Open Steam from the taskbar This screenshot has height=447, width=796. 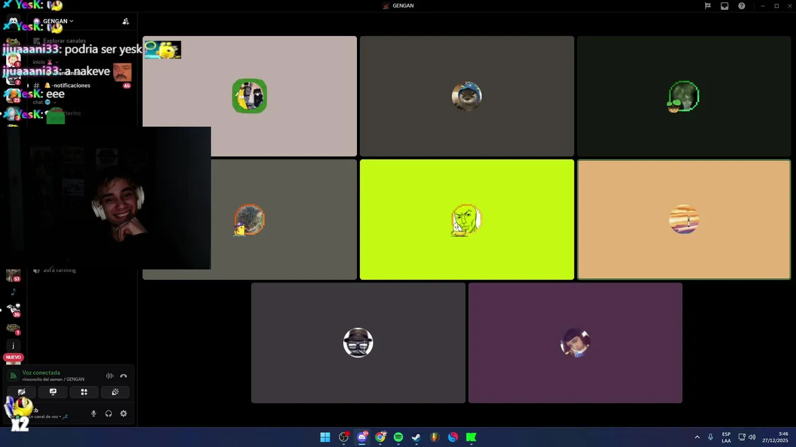click(417, 437)
